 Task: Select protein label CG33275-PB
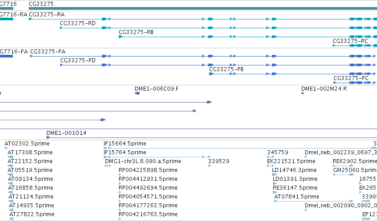pos(226,69)
